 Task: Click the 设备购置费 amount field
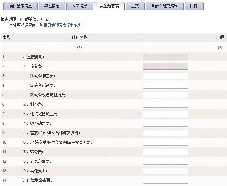pos(165,76)
